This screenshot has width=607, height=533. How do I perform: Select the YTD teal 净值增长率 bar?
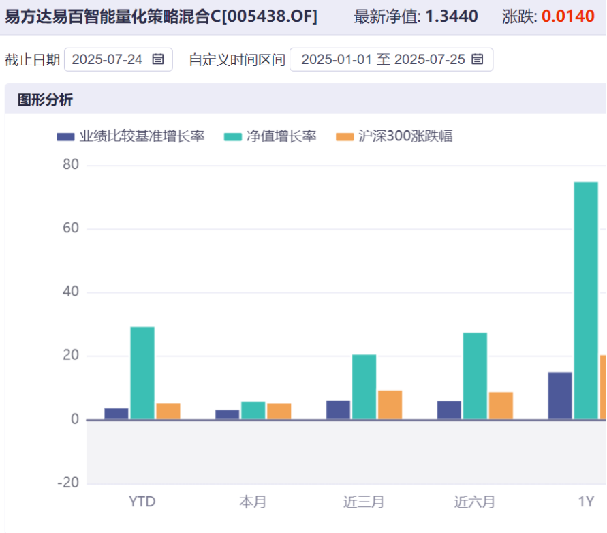[142, 374]
